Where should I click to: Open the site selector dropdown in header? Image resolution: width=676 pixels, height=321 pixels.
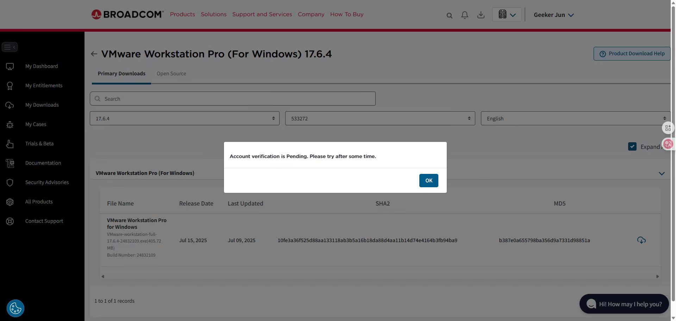tap(507, 14)
